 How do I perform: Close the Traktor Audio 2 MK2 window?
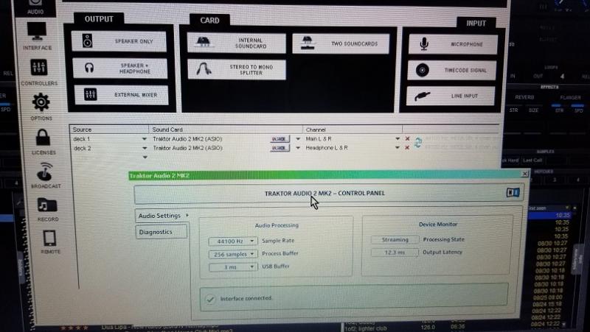coord(525,174)
